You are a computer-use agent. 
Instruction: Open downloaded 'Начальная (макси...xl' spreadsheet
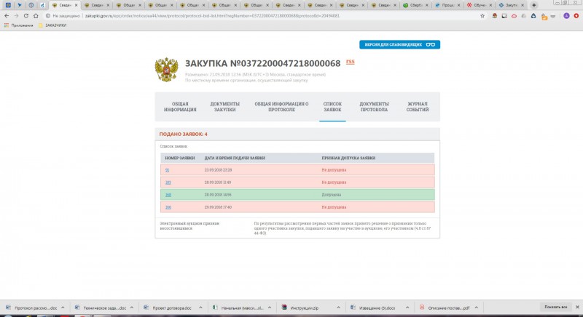tap(238, 308)
